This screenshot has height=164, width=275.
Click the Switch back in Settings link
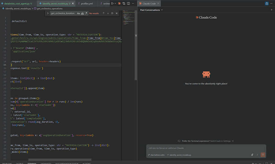coord(221,141)
